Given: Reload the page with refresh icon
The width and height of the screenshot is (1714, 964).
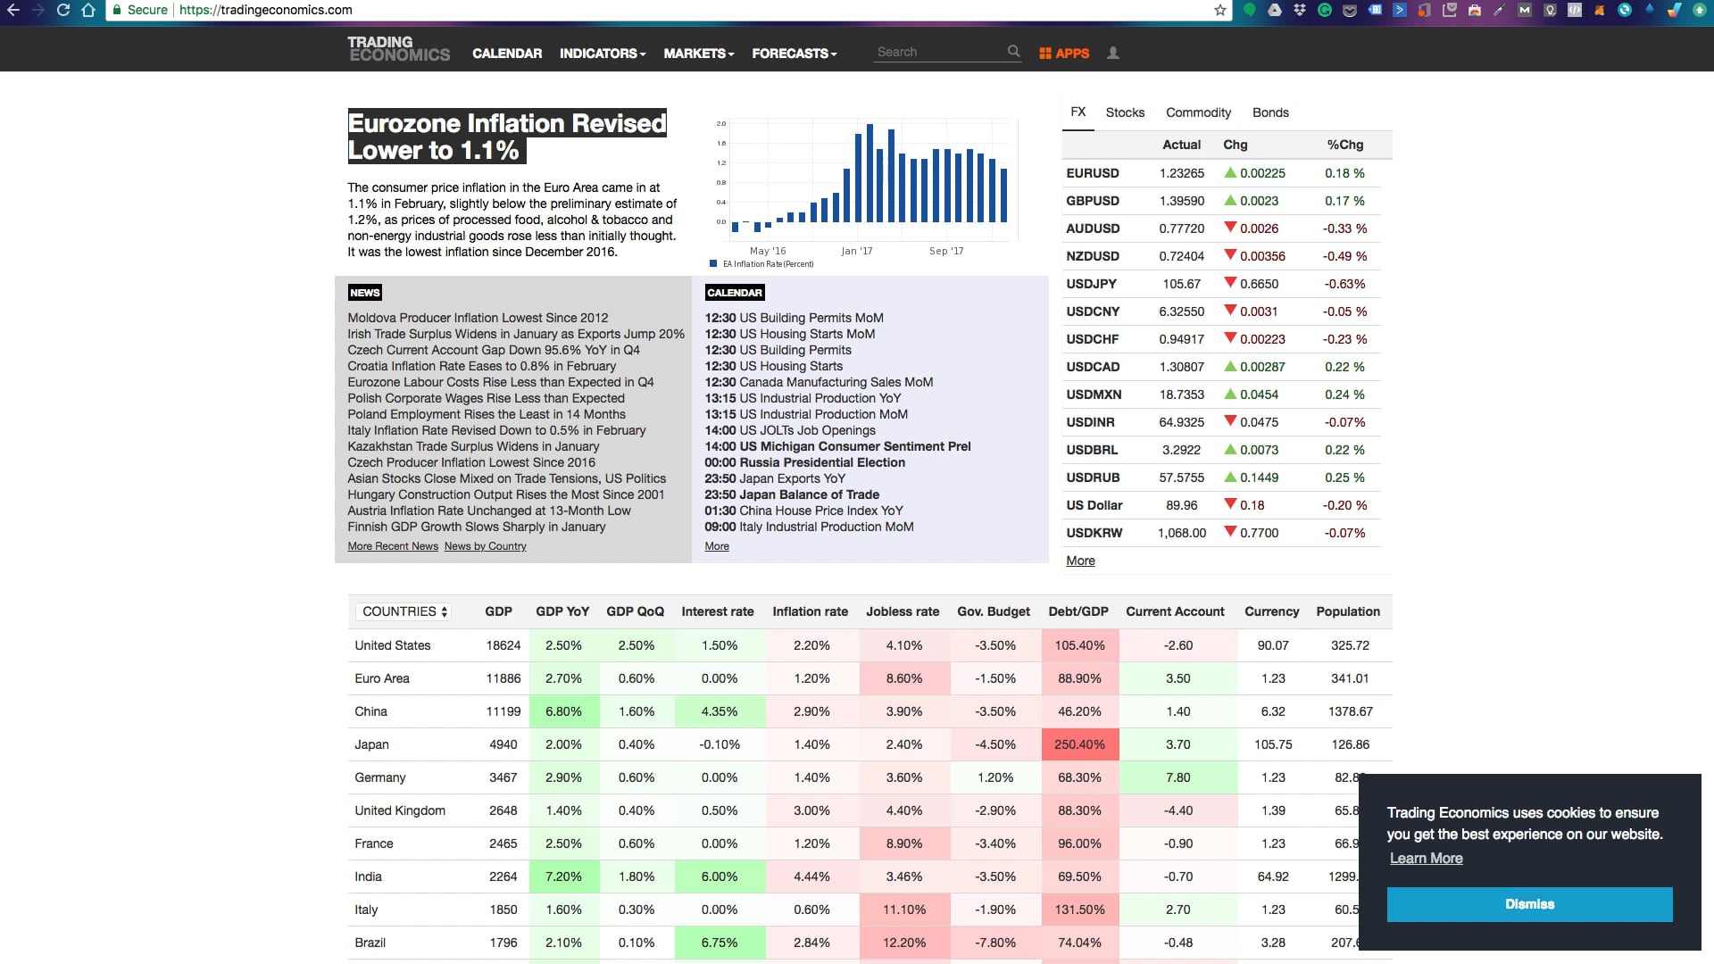Looking at the screenshot, I should tap(62, 10).
